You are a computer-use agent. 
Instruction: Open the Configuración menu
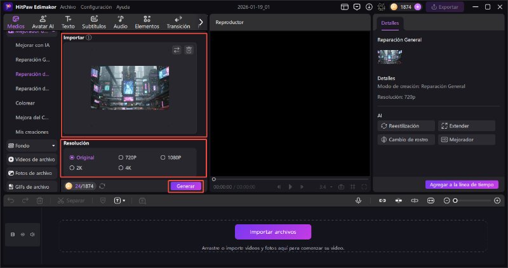96,7
